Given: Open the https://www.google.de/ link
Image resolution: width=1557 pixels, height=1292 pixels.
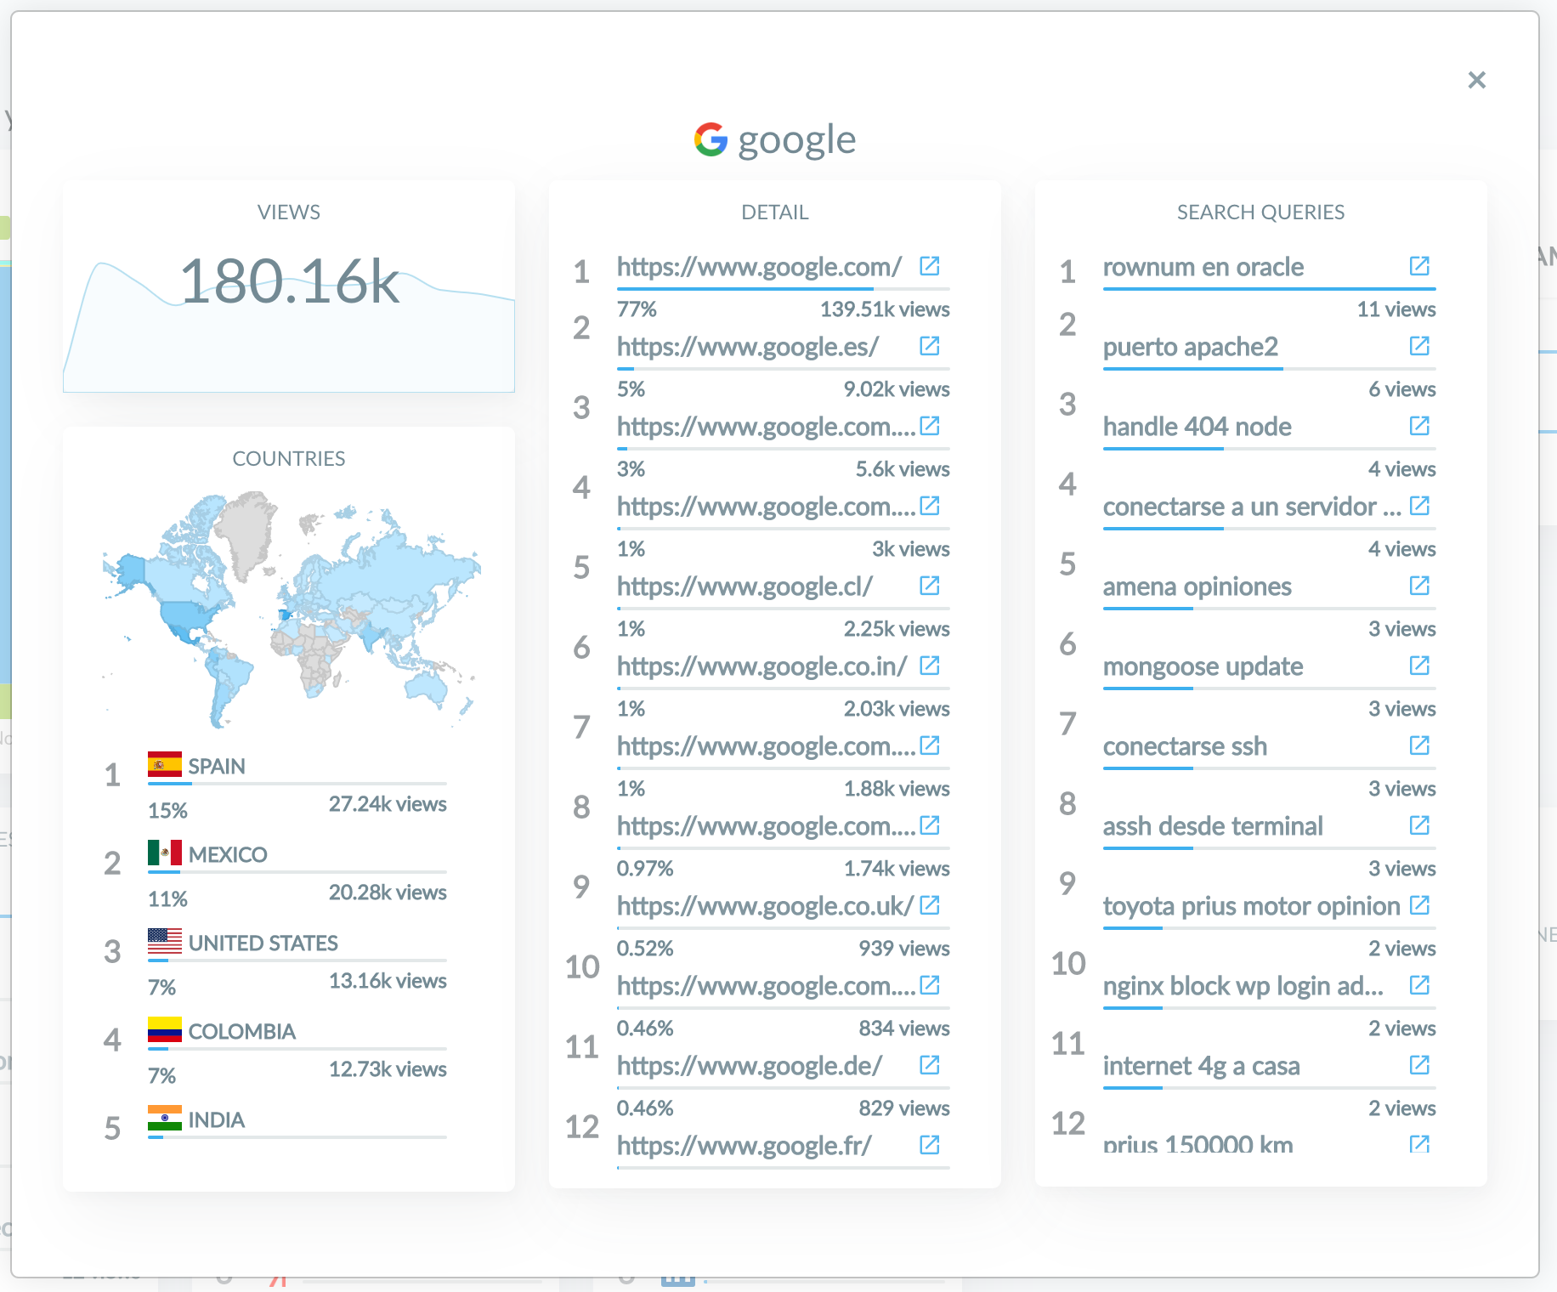Looking at the screenshot, I should pyautogui.click(x=750, y=1066).
